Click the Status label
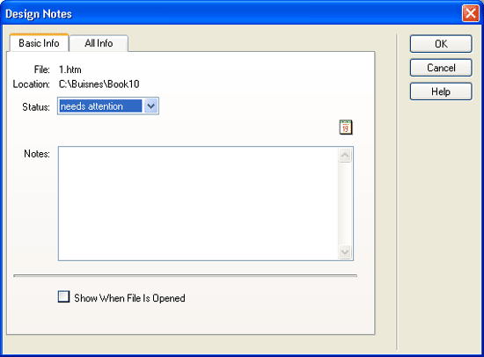Image resolution: width=484 pixels, height=357 pixels. tap(36, 107)
